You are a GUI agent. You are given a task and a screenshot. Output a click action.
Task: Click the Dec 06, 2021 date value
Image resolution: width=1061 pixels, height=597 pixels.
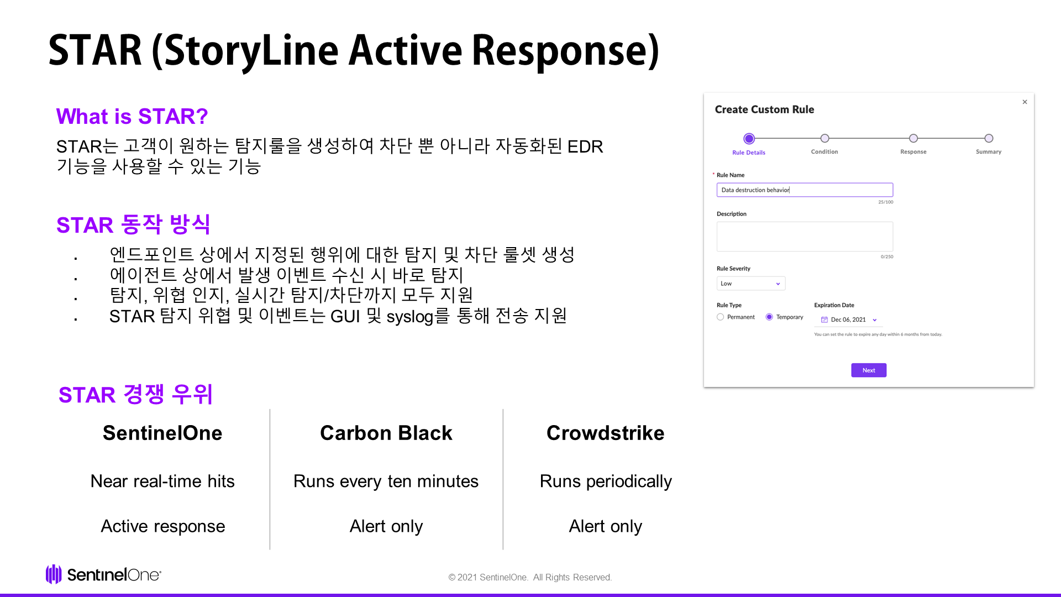[848, 320]
